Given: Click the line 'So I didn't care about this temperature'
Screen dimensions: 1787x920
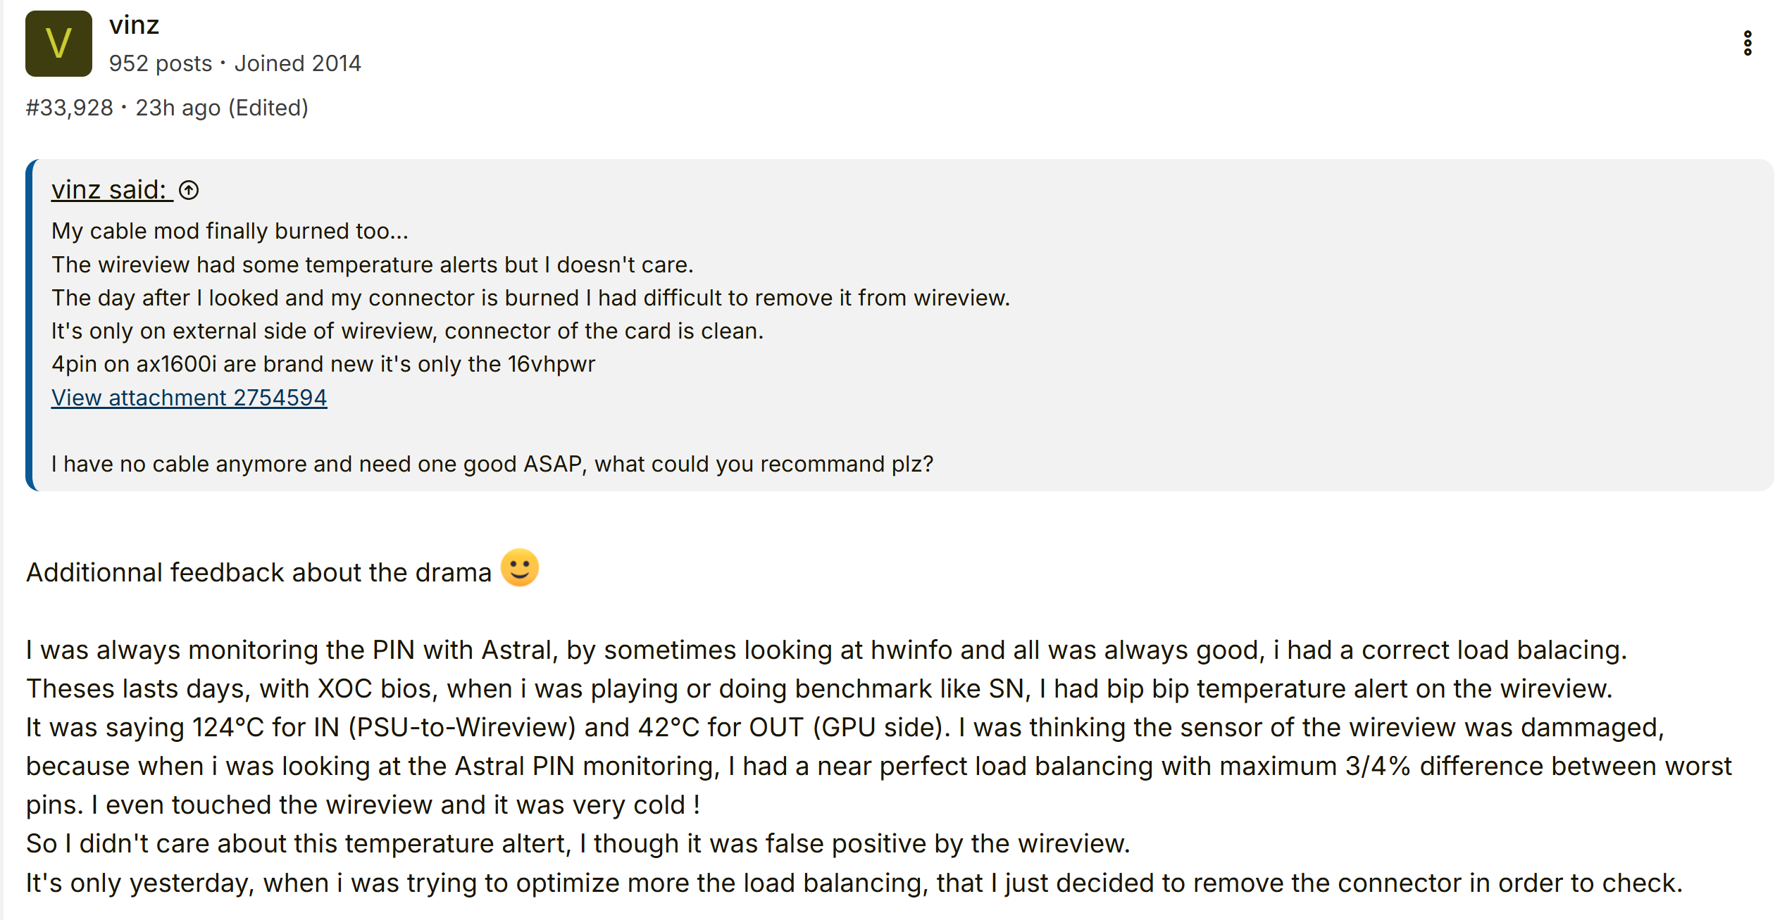Looking at the screenshot, I should [x=578, y=843].
